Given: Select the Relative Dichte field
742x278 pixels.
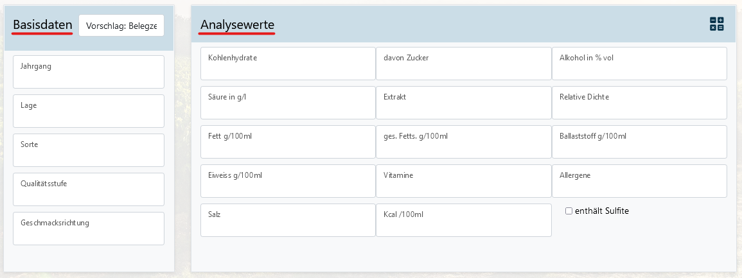Looking at the screenshot, I should click(x=639, y=103).
